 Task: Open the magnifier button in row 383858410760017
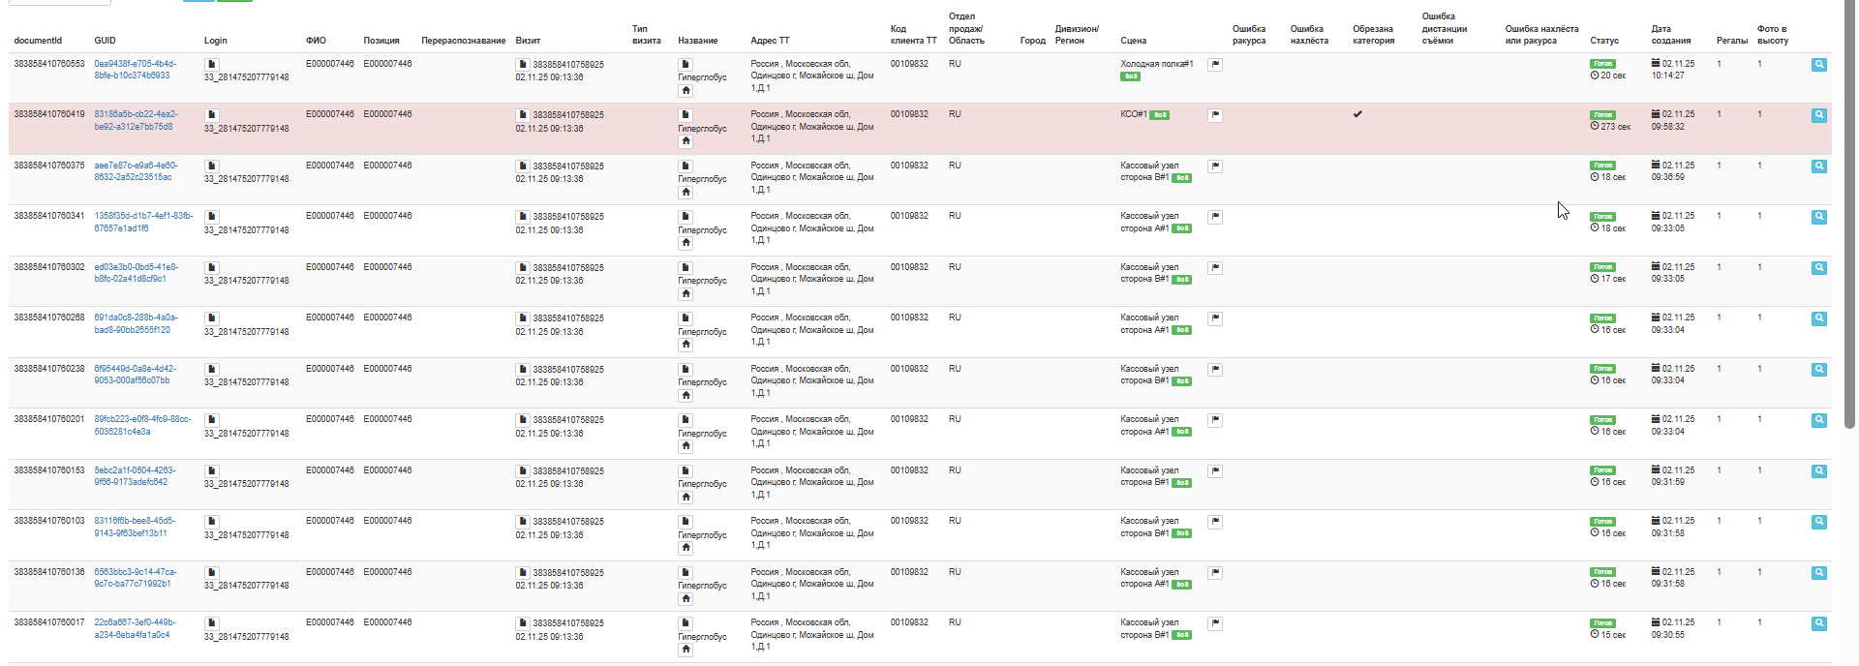coord(1819,623)
